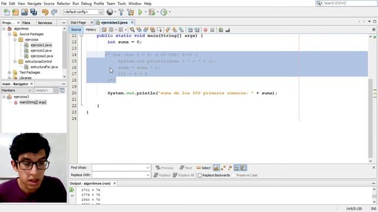The height and width of the screenshot is (212, 378).
Task: Open the Refactor menu
Action: tap(63, 4)
